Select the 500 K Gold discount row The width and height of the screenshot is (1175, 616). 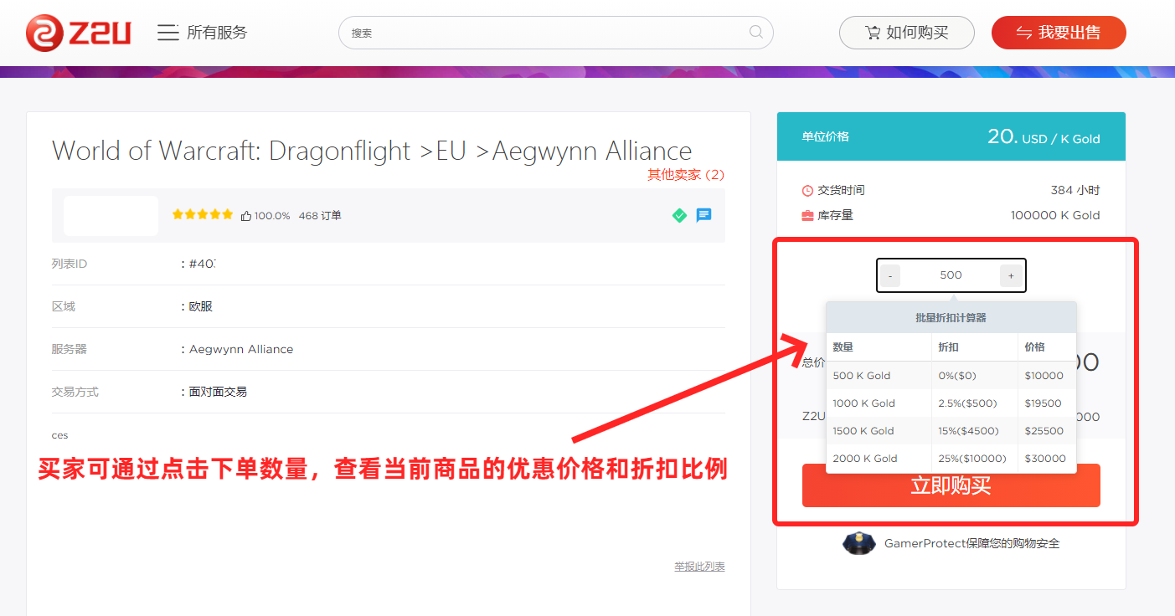pyautogui.click(x=951, y=376)
